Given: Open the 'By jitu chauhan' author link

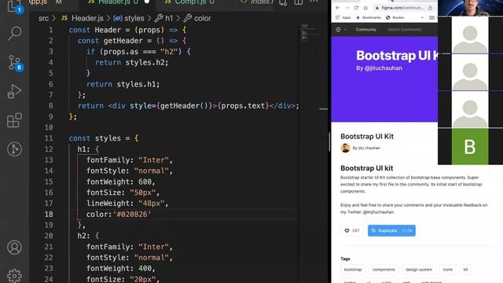Looking at the screenshot, I should [x=366, y=149].
